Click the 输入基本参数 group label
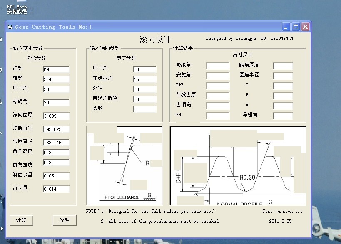The width and height of the screenshot is (341, 244). (28, 48)
